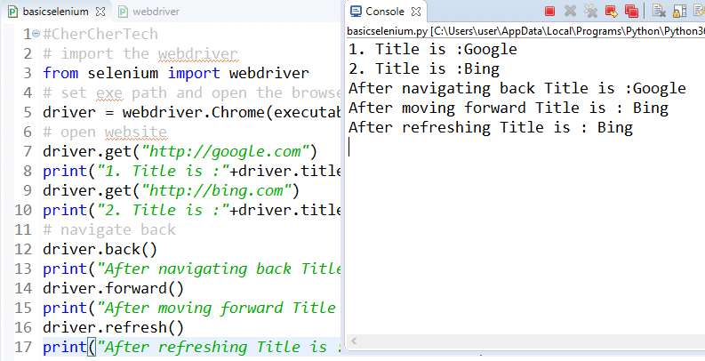Click the red Terminate button in Console toolbar
The image size is (705, 361).
coord(549,12)
